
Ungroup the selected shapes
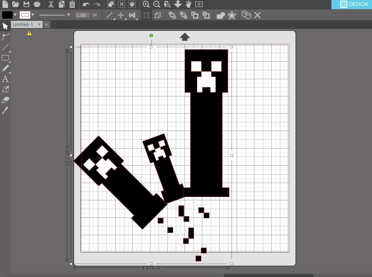158,15
